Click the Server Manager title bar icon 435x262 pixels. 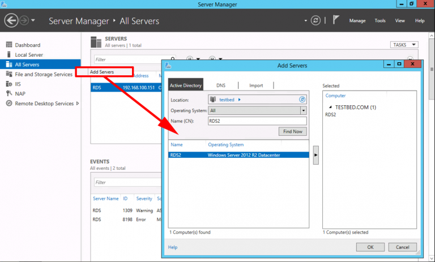tap(3, 4)
